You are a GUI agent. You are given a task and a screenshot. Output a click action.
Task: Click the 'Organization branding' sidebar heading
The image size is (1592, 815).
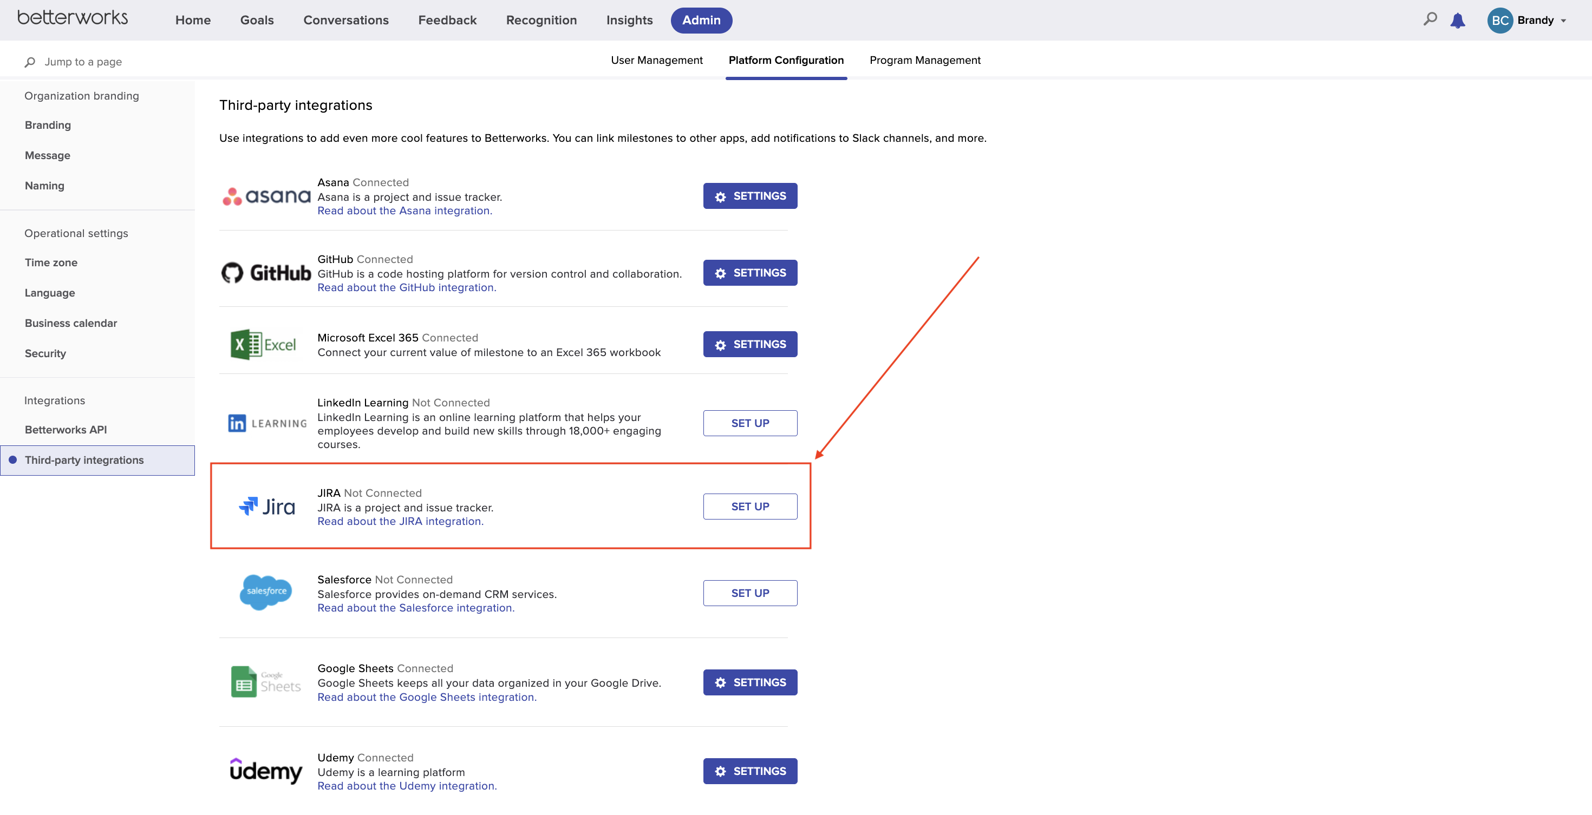pyautogui.click(x=82, y=96)
